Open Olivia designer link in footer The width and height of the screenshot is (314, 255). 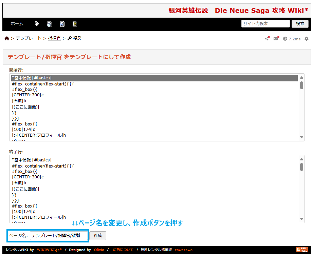(x=99, y=250)
